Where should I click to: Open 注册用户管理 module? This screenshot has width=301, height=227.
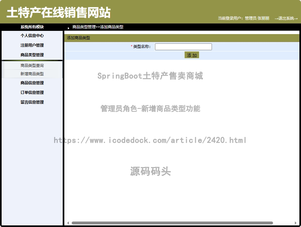tap(32, 45)
